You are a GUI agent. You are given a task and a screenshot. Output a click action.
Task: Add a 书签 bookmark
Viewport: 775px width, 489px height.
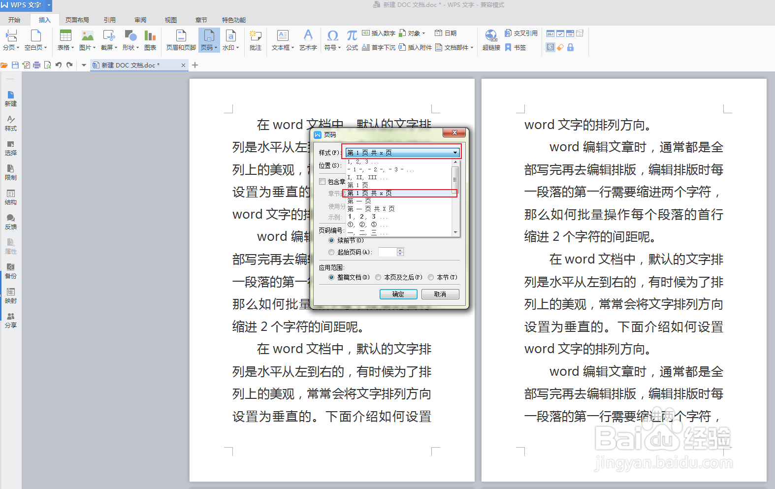click(516, 47)
